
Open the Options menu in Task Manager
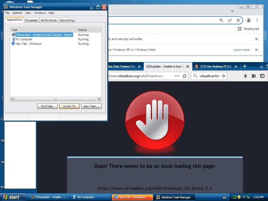[x=17, y=13]
